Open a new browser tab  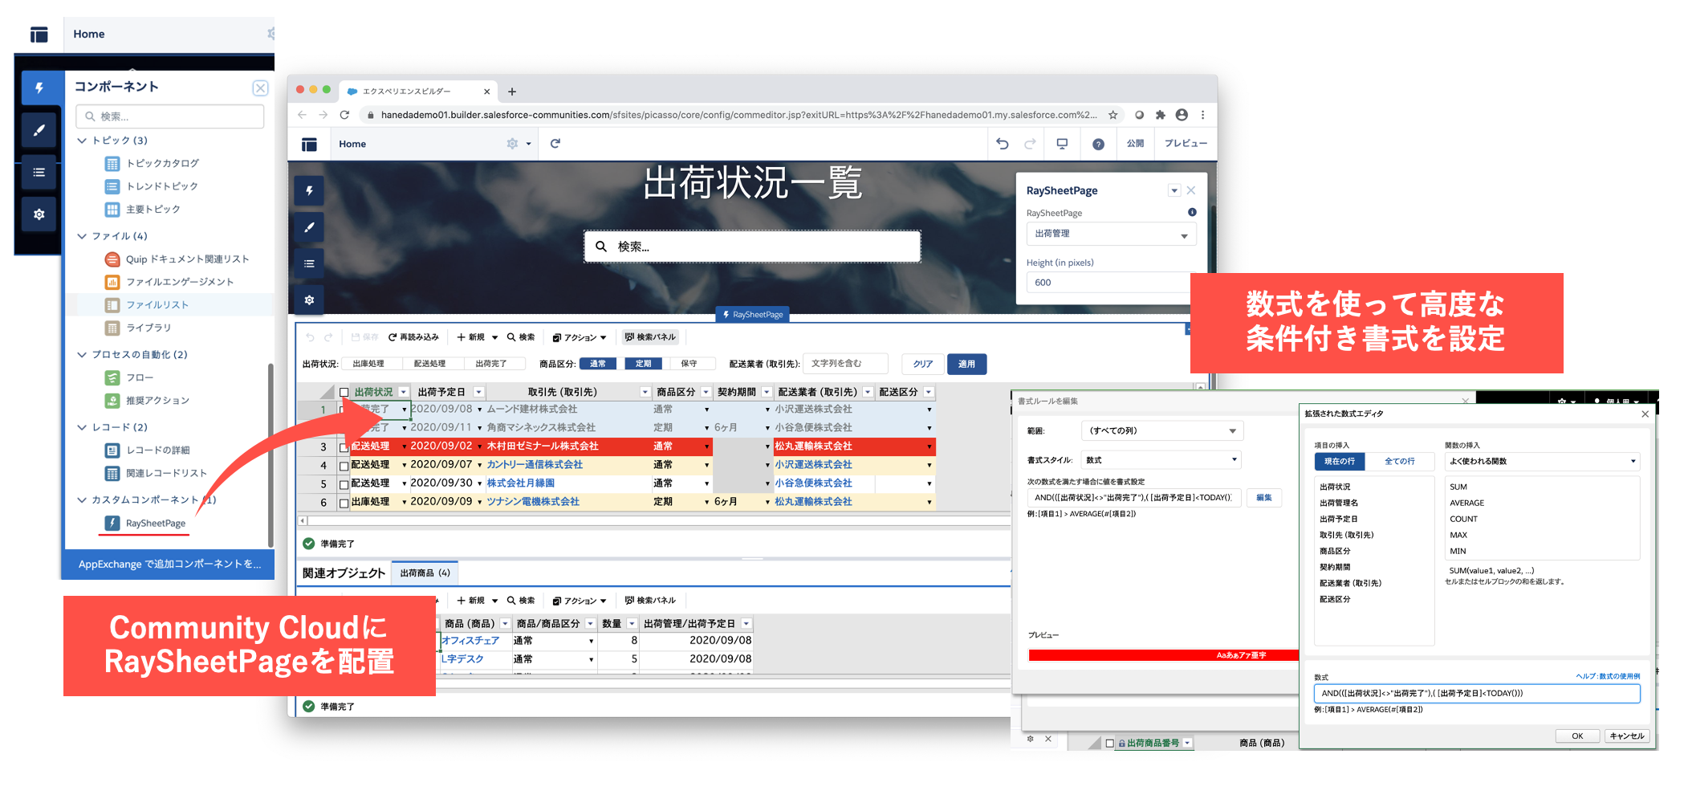512,92
